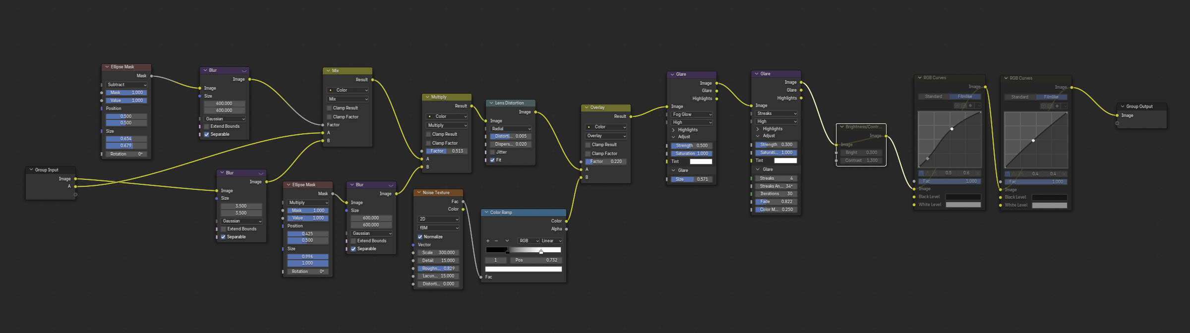Collapse the Lens Distortion node
1190x333 pixels.
click(491, 103)
